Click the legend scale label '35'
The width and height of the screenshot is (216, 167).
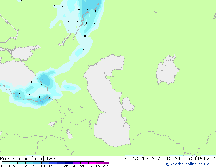pyautogui.click(x=82, y=166)
